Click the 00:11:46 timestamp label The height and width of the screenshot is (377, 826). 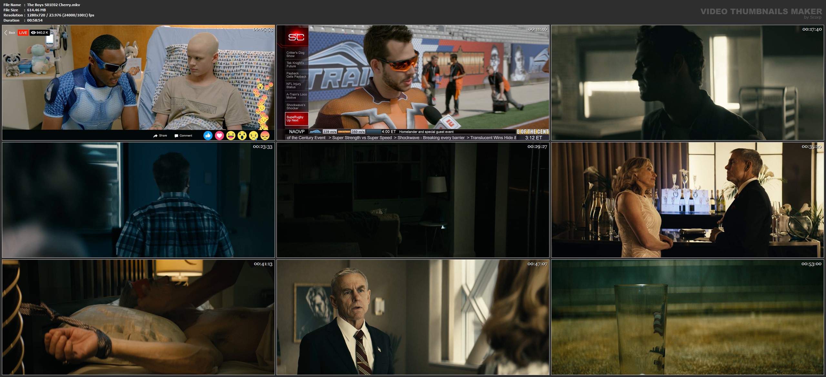(x=537, y=29)
